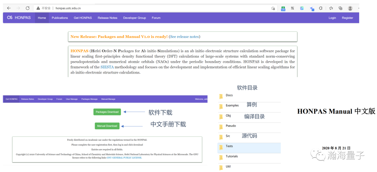The height and width of the screenshot is (172, 377).
Task: Click the Tutorials folder icon
Action: pyautogui.click(x=221, y=157)
